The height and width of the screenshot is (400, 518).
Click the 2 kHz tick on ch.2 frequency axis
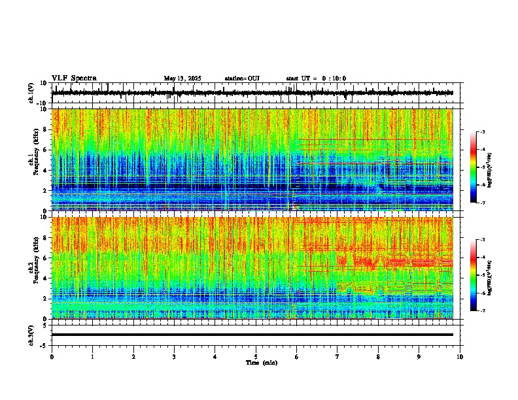pos(45,299)
